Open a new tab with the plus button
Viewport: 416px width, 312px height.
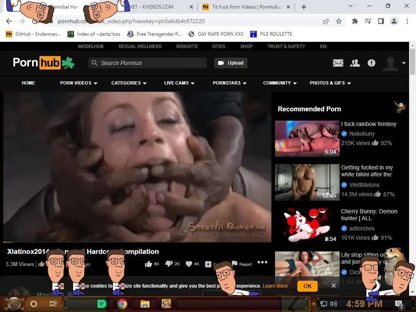pos(304,7)
